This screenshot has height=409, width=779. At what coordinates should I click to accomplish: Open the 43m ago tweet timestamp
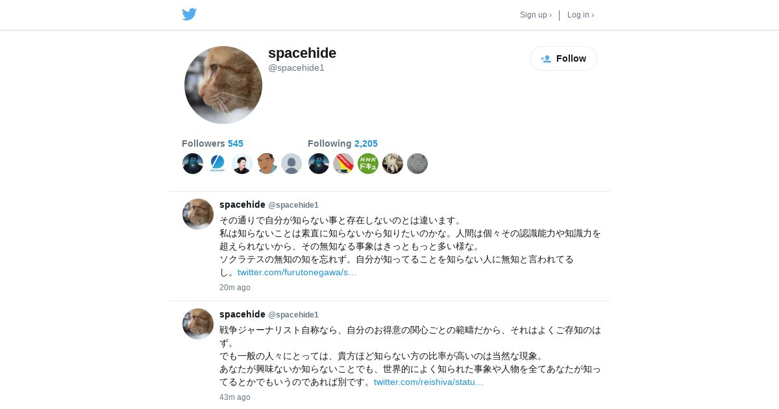pyautogui.click(x=235, y=397)
